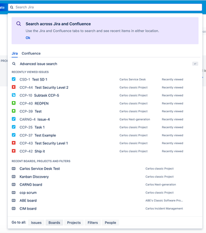This screenshot has height=233, width=206.
Task: Go to all Issues
Action: [36, 222]
